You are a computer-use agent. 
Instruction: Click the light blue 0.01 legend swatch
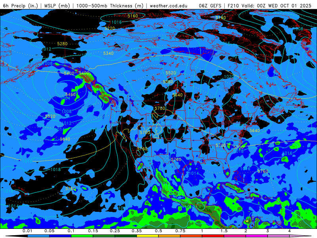click(38, 236)
